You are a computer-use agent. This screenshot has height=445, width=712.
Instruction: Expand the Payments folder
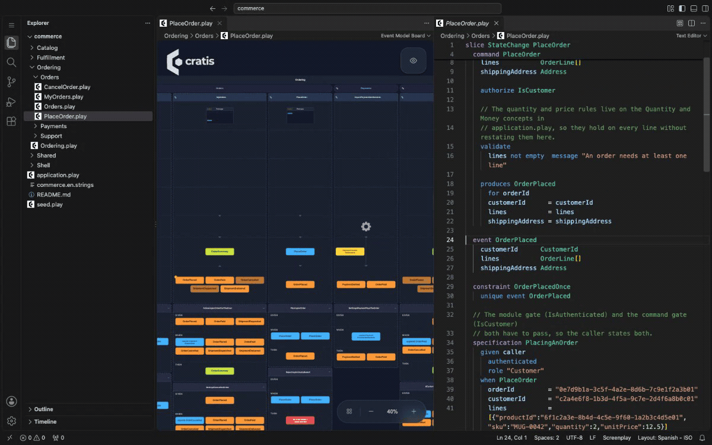(88, 126)
